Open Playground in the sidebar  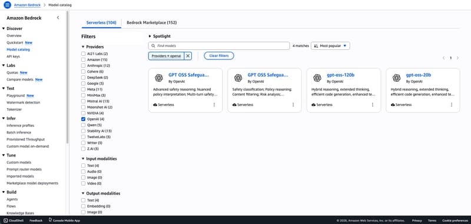(x=16, y=96)
